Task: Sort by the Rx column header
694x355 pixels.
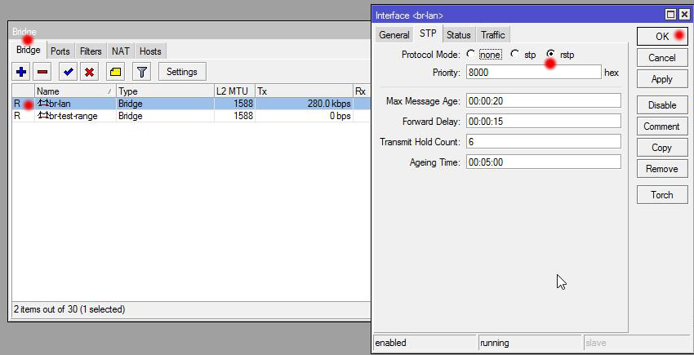Action: pos(361,91)
